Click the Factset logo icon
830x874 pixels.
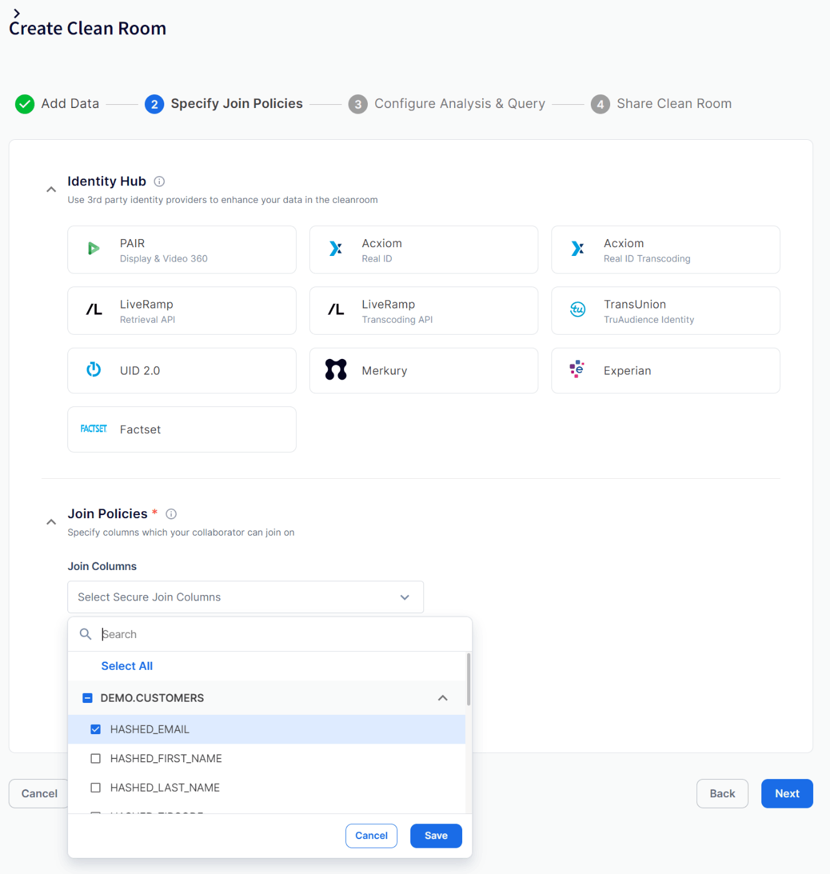pyautogui.click(x=94, y=429)
